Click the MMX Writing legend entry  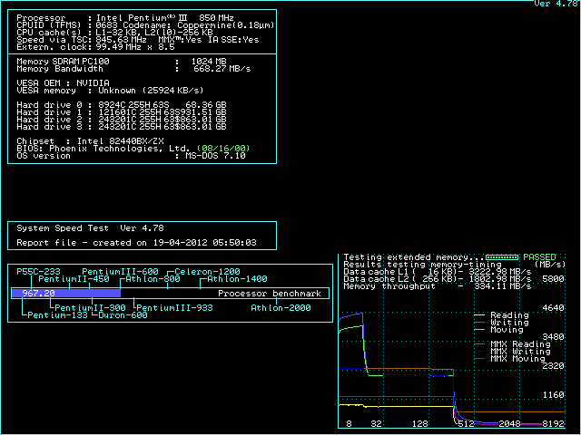pyautogui.click(x=512, y=352)
